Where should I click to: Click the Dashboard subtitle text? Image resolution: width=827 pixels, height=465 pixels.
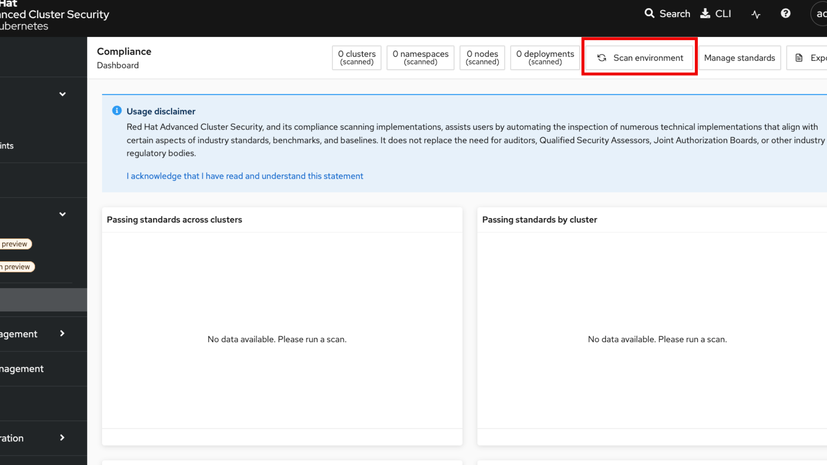coord(118,65)
